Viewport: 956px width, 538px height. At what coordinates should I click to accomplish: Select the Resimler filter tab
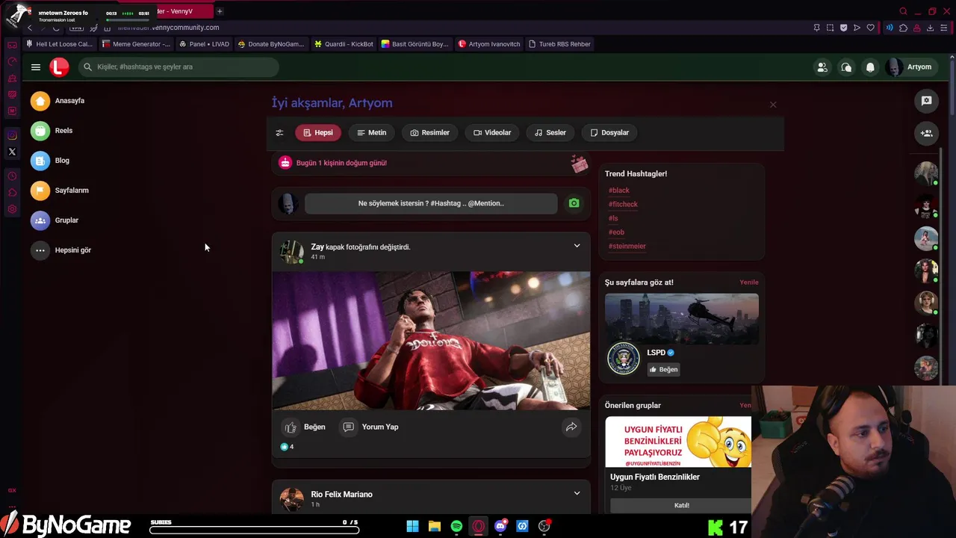430,133
